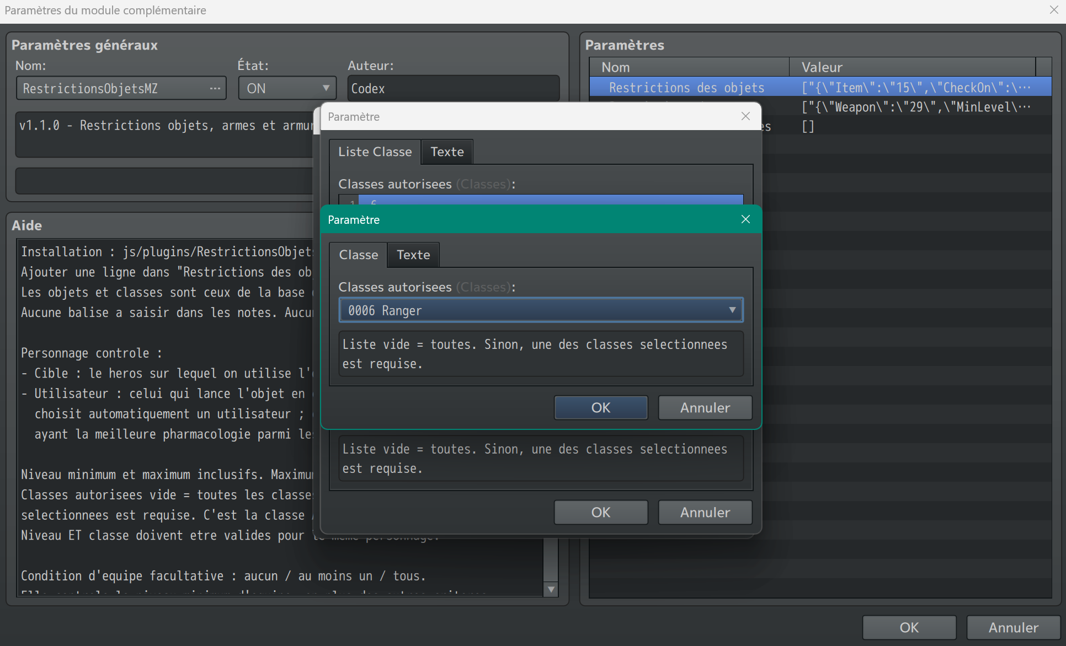Click OK in the Liste Classe dialog
Screen dimensions: 1066x646
601,513
